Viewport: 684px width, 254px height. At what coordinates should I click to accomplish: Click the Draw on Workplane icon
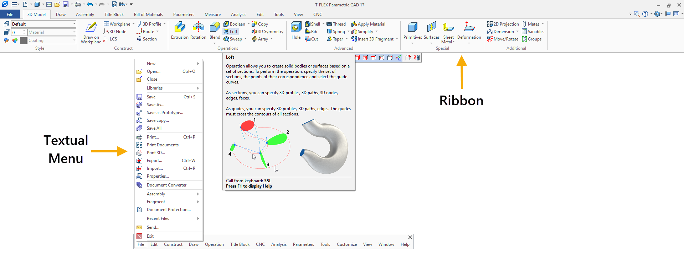91,28
